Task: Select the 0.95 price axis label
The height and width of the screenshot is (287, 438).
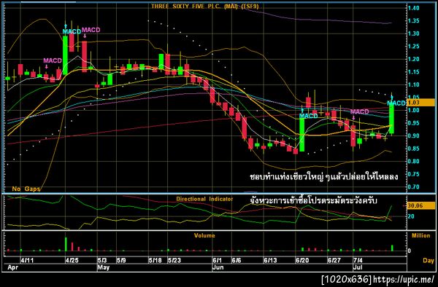Action: [x=413, y=123]
